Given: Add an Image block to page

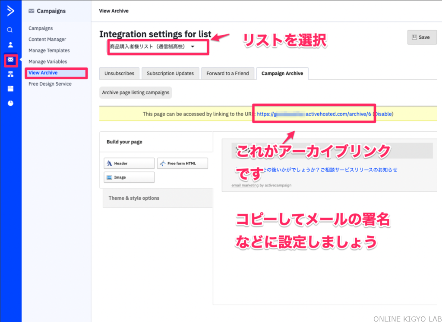Looking at the screenshot, I should [x=129, y=177].
